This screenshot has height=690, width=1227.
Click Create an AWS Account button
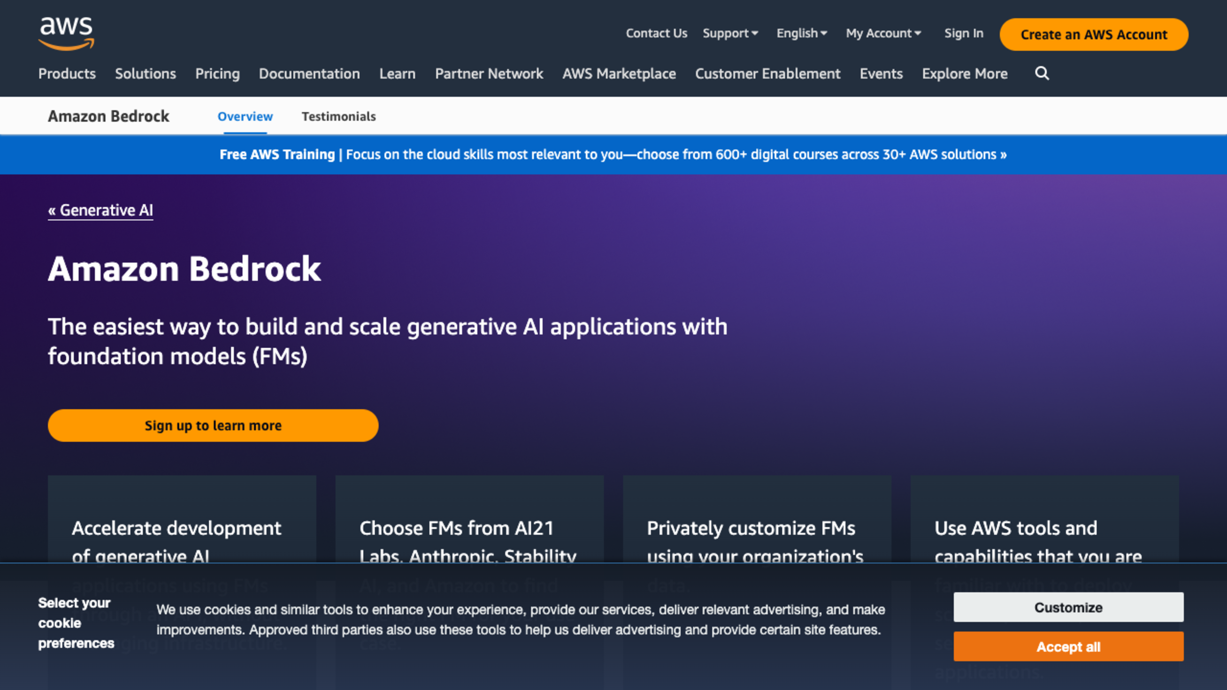tap(1094, 34)
